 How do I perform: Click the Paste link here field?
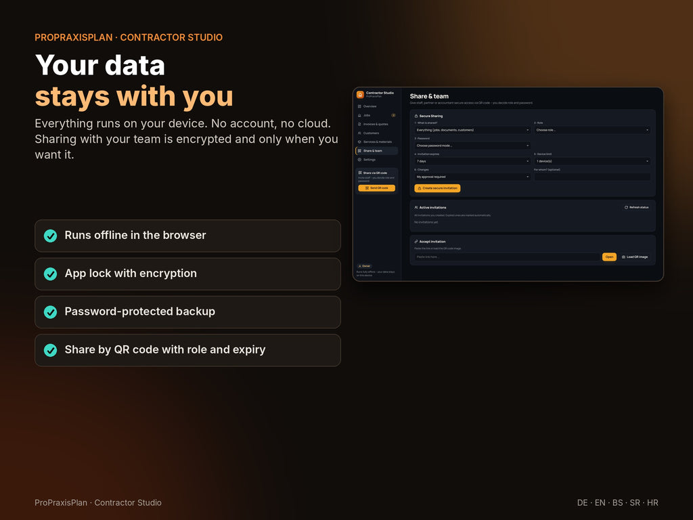coord(507,257)
